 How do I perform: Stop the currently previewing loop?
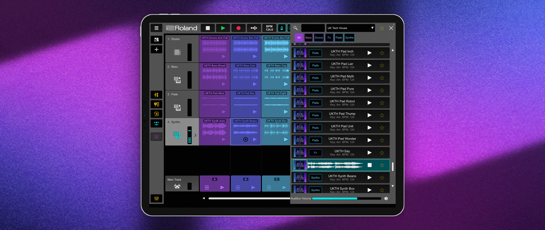pyautogui.click(x=369, y=165)
